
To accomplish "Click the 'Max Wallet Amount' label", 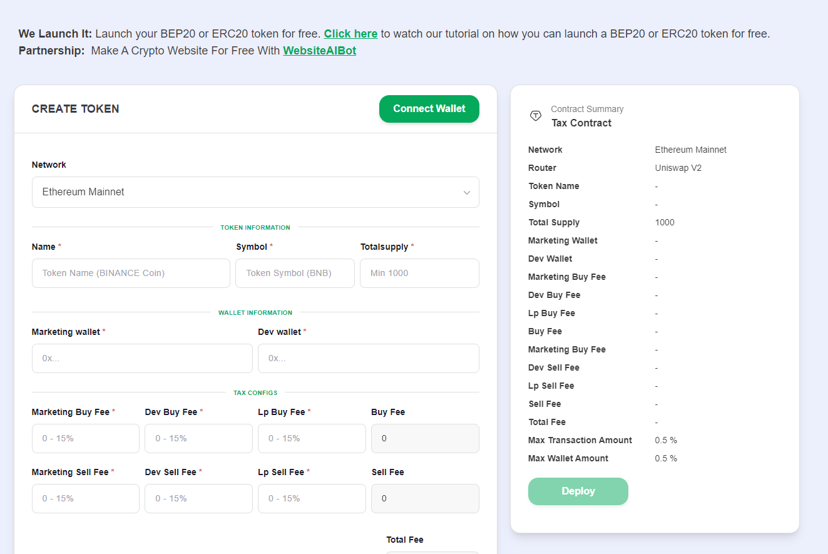I will click(x=568, y=458).
